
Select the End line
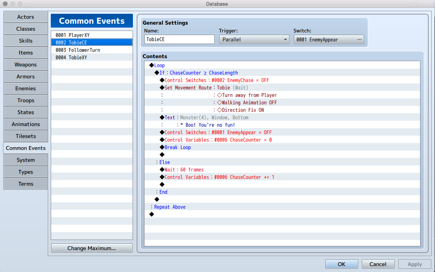click(282, 192)
